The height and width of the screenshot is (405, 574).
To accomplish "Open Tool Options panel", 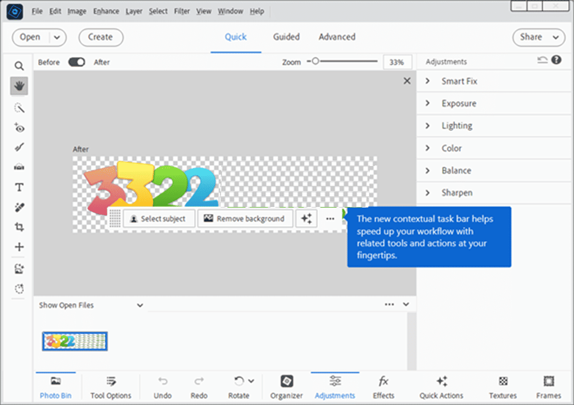I will click(111, 388).
